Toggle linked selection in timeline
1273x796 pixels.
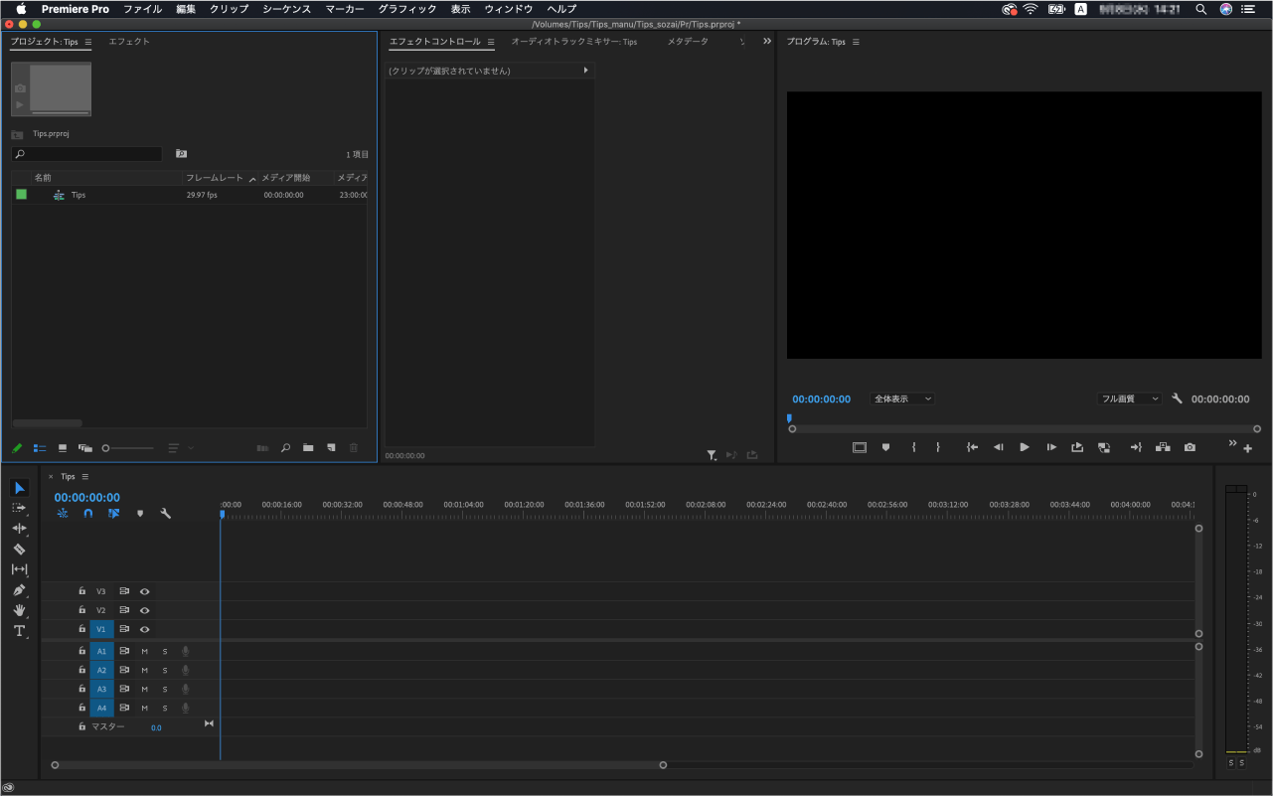click(114, 514)
